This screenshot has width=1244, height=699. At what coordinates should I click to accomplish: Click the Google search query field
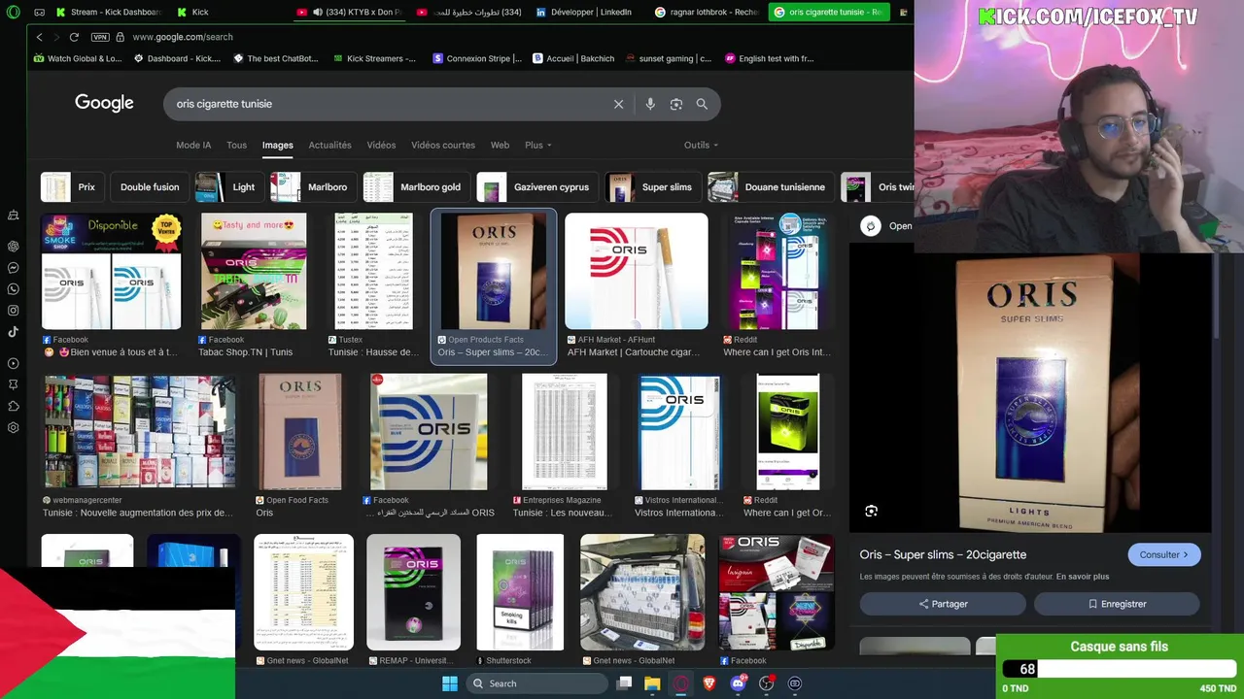(x=389, y=104)
